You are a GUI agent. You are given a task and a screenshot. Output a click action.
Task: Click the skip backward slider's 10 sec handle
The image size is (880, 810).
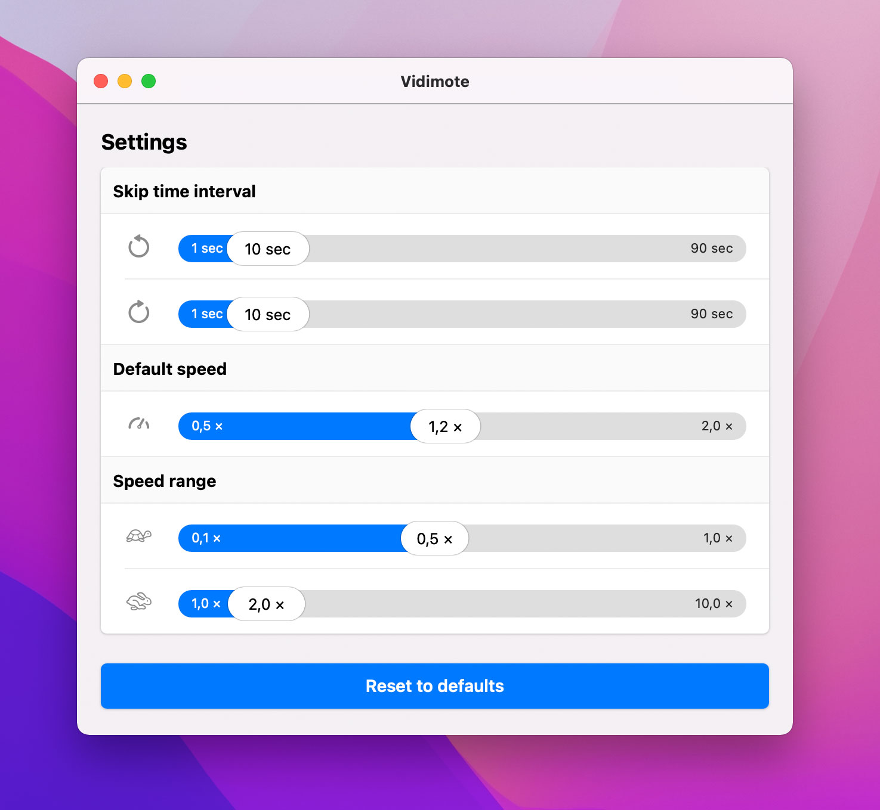click(x=268, y=249)
